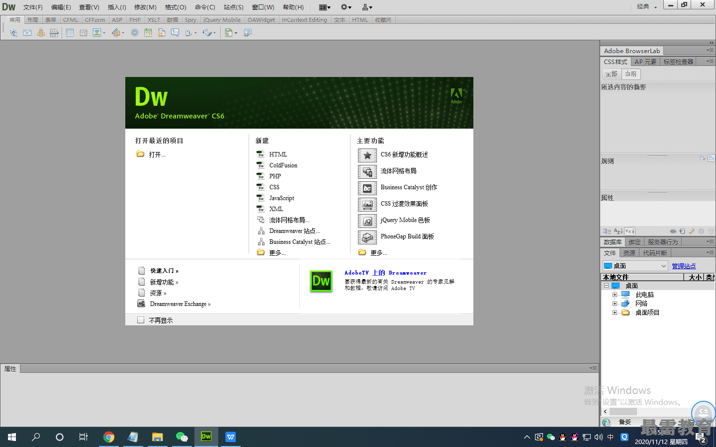Image resolution: width=716 pixels, height=447 pixels.
Task: Collapse the 桌面 root tree node
Action: point(606,286)
